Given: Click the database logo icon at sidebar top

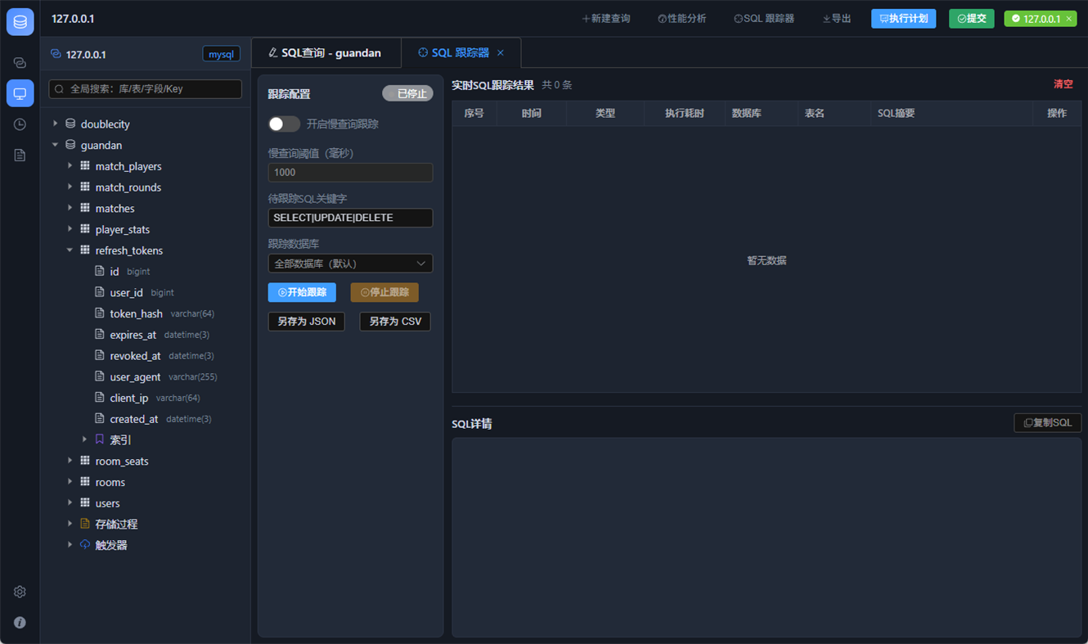Looking at the screenshot, I should pyautogui.click(x=20, y=21).
